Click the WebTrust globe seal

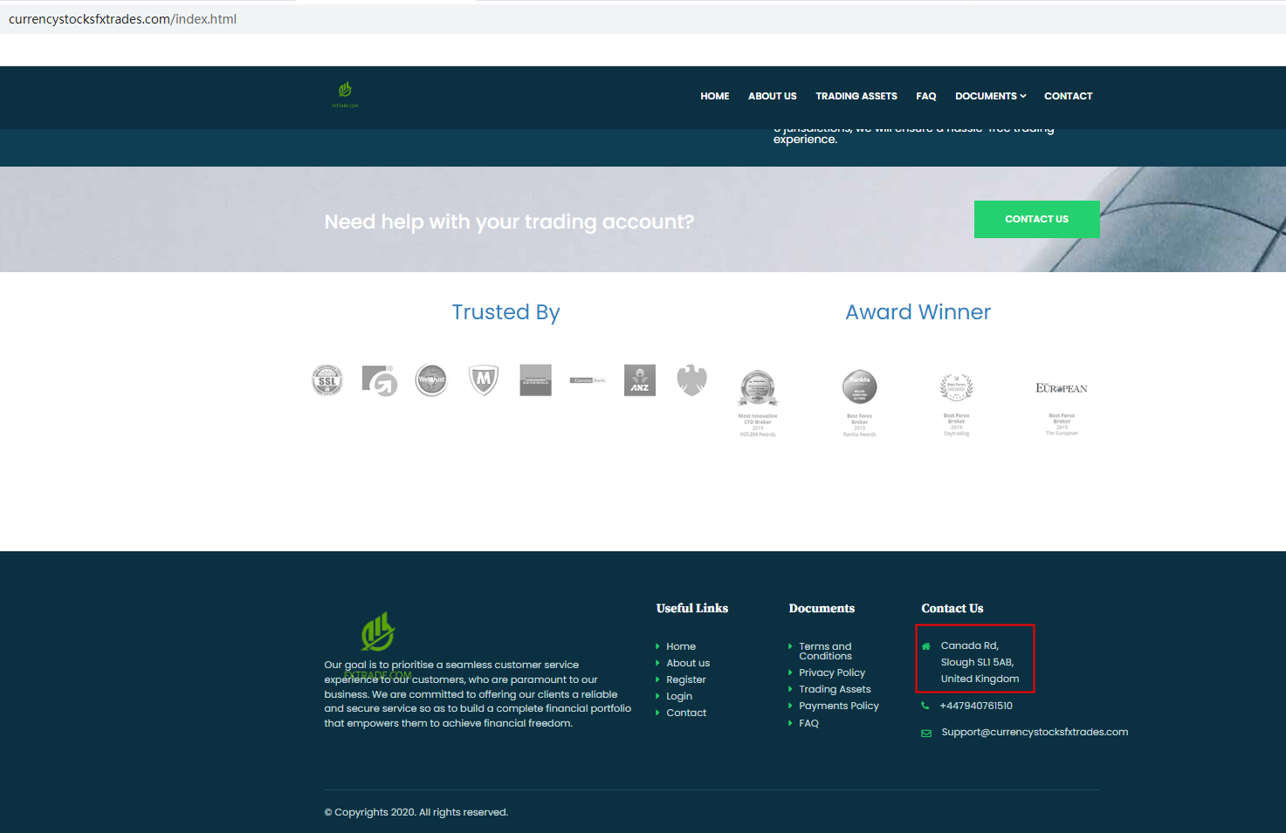point(431,380)
